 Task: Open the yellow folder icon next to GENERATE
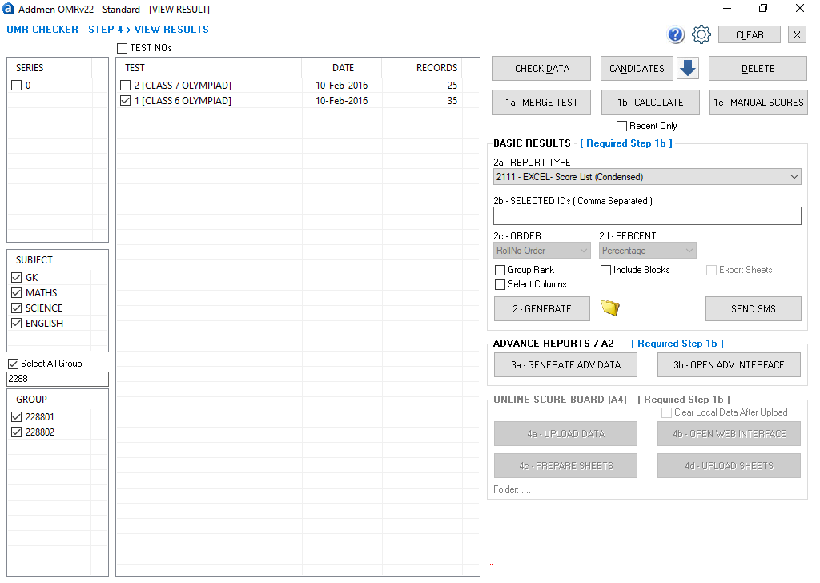tap(609, 308)
